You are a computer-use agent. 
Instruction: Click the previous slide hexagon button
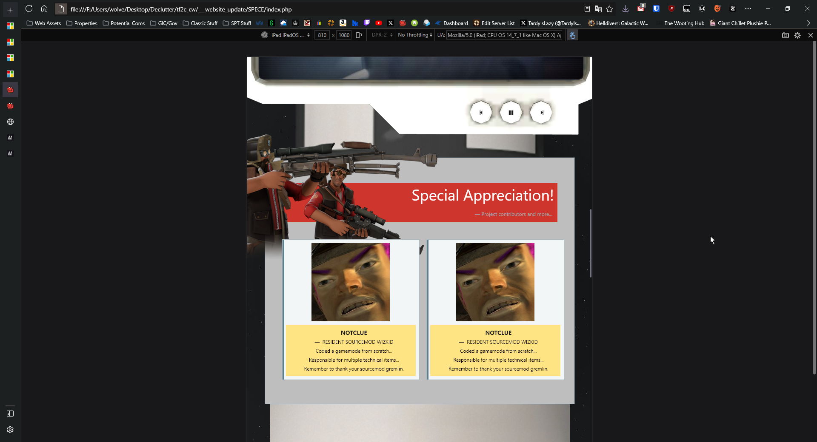pos(481,113)
